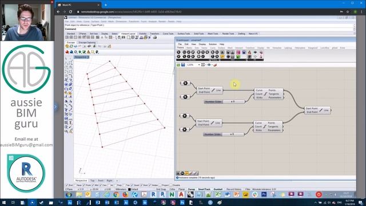366x206 pixels.
Task: Toggle Grid Snap in status bar
Action: 161,189
